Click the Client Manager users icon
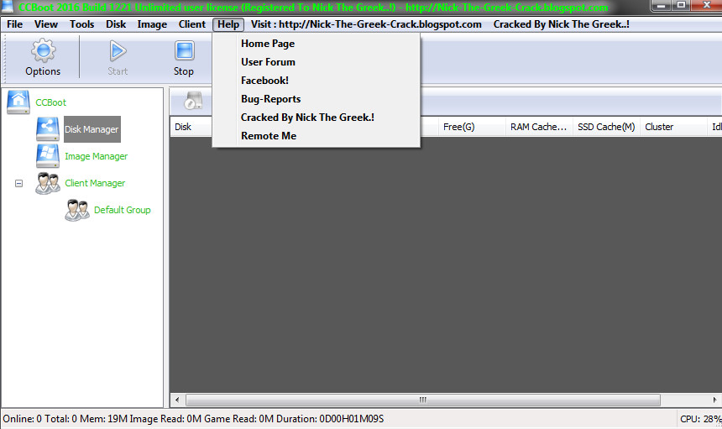The image size is (722, 429). tap(48, 183)
